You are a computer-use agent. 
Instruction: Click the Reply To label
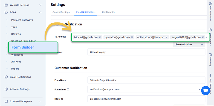click(x=59, y=99)
